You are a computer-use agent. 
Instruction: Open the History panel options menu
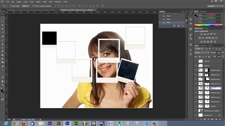coord(186,12)
